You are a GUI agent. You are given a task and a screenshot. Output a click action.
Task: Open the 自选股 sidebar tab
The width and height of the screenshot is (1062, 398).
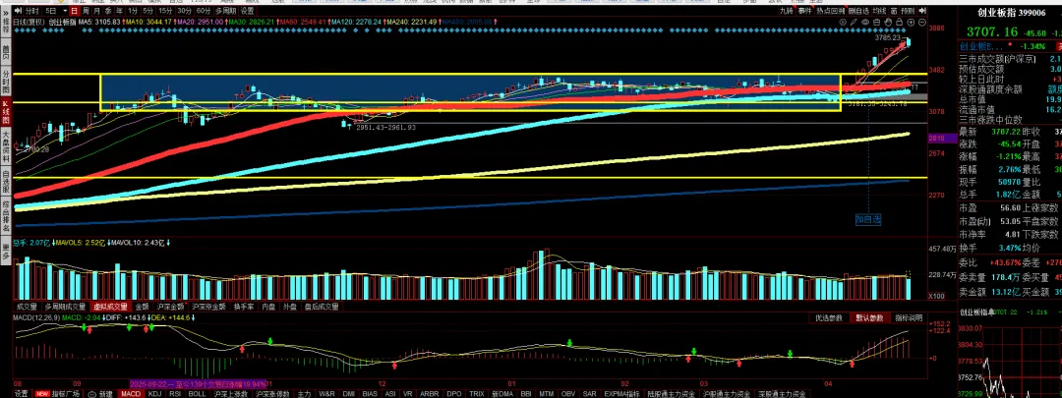tap(6, 183)
